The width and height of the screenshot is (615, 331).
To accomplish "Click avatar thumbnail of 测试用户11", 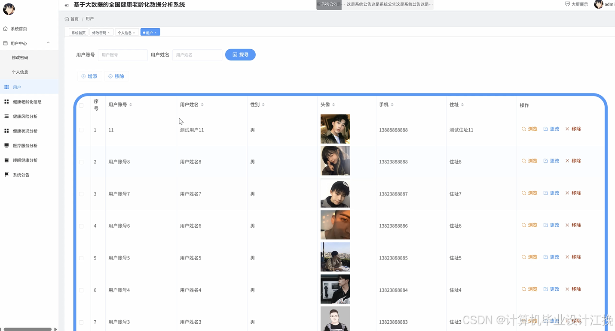I will click(x=335, y=129).
